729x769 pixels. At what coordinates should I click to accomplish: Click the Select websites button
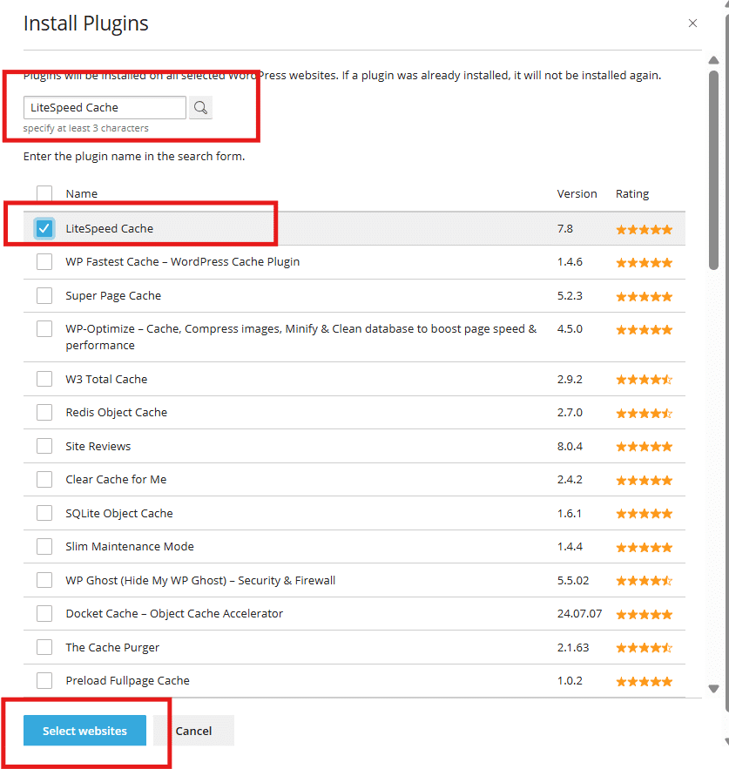click(84, 731)
